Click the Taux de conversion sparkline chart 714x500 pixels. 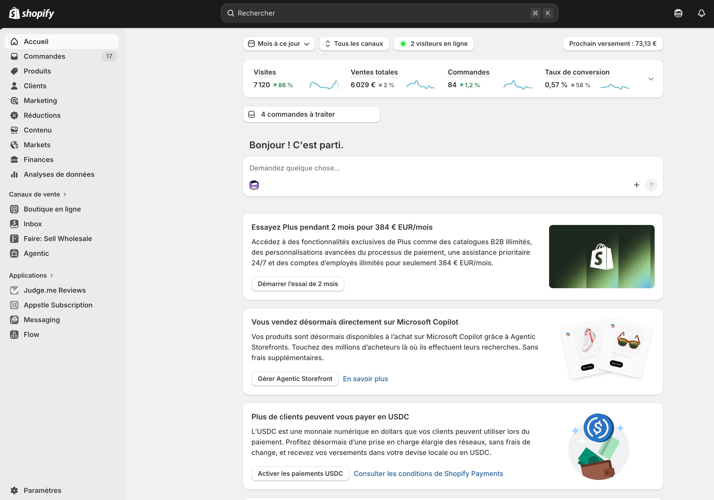pos(615,86)
